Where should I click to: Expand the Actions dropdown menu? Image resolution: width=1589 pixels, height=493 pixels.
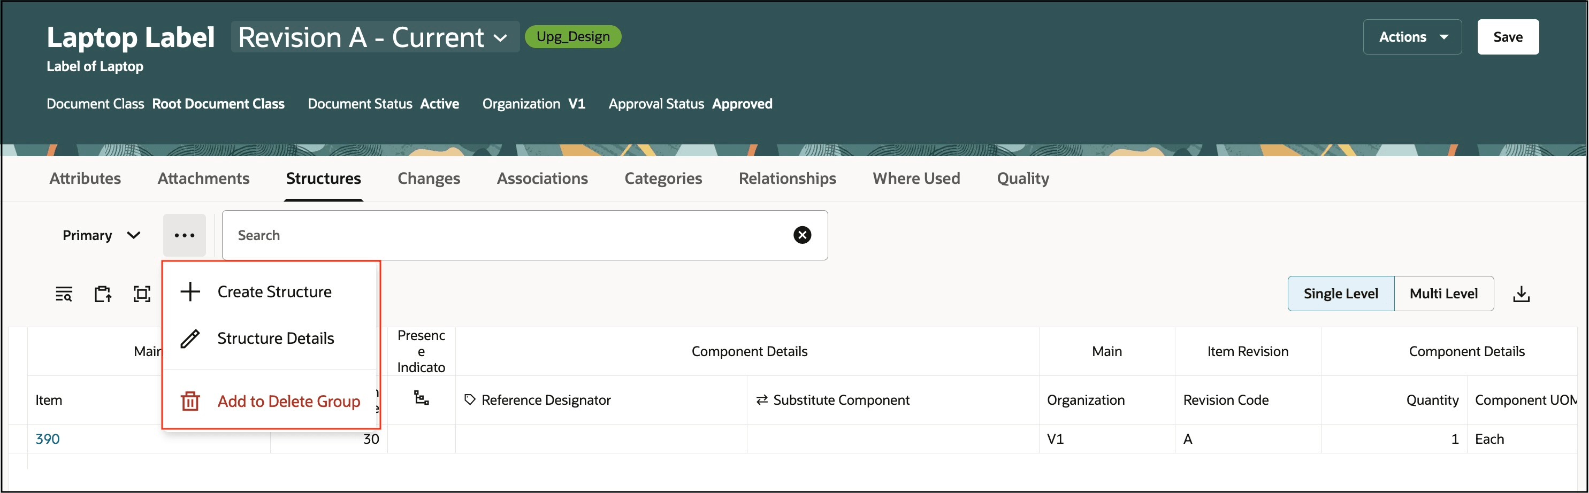coord(1411,37)
